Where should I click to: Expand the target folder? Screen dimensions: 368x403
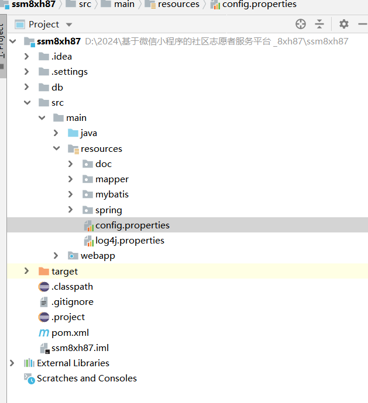click(x=26, y=271)
